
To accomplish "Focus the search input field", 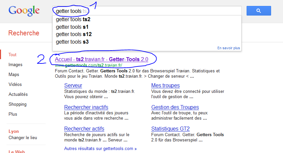I will 147,11.
